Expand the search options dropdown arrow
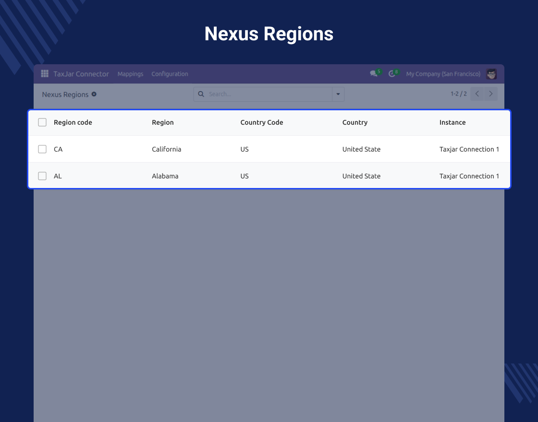The width and height of the screenshot is (538, 422). (338, 94)
